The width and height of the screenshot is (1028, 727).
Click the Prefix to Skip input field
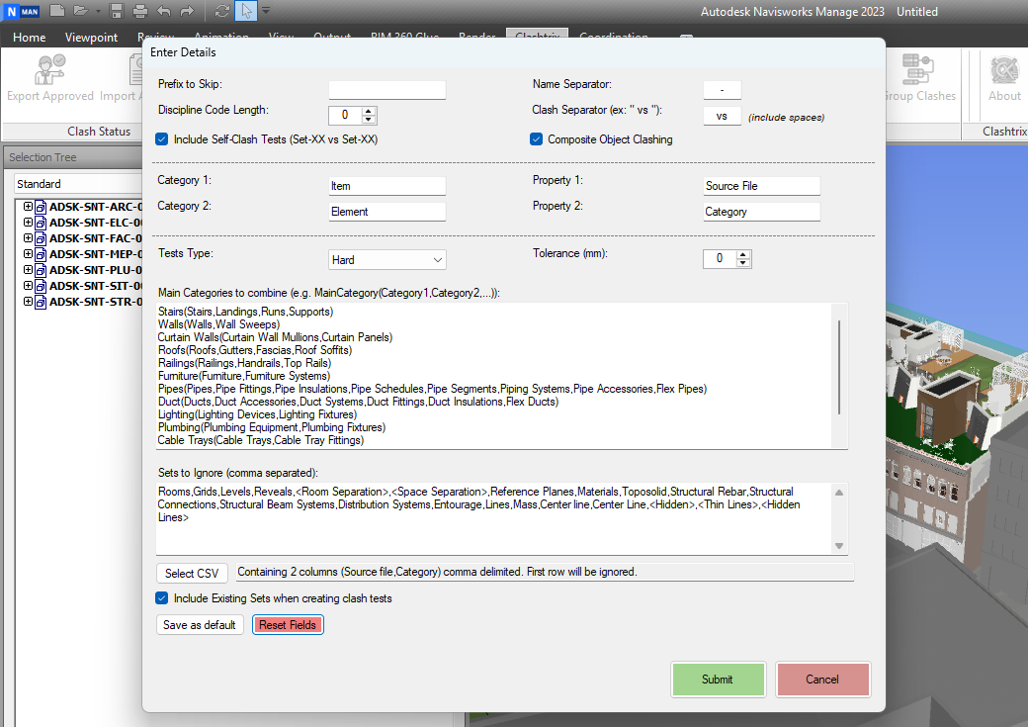coord(386,89)
